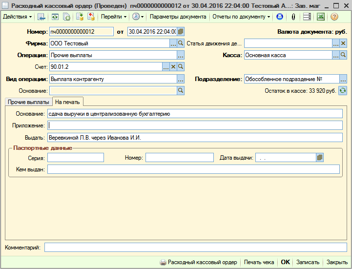The height and width of the screenshot is (269, 352).
Task: Click the Записать button
Action: [x=308, y=262]
